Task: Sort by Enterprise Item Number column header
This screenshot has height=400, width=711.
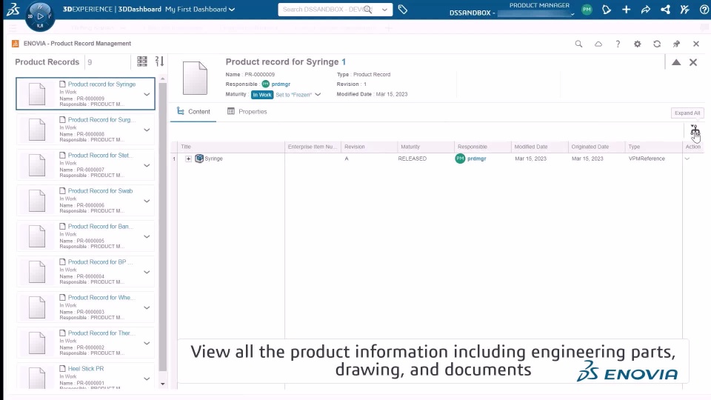Action: pos(313,147)
